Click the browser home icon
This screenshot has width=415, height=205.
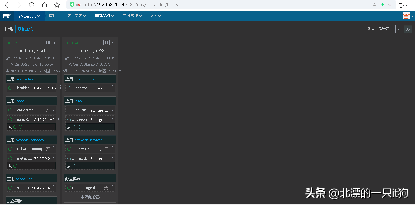pyautogui.click(x=45, y=5)
